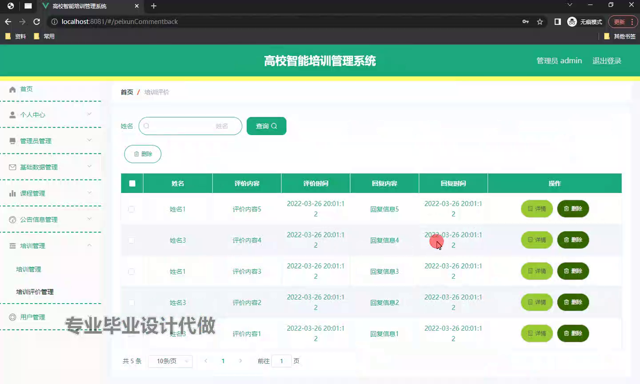Viewport: 640px width, 384px height.
Task: Delete the 评价内容1 row
Action: coord(573,333)
